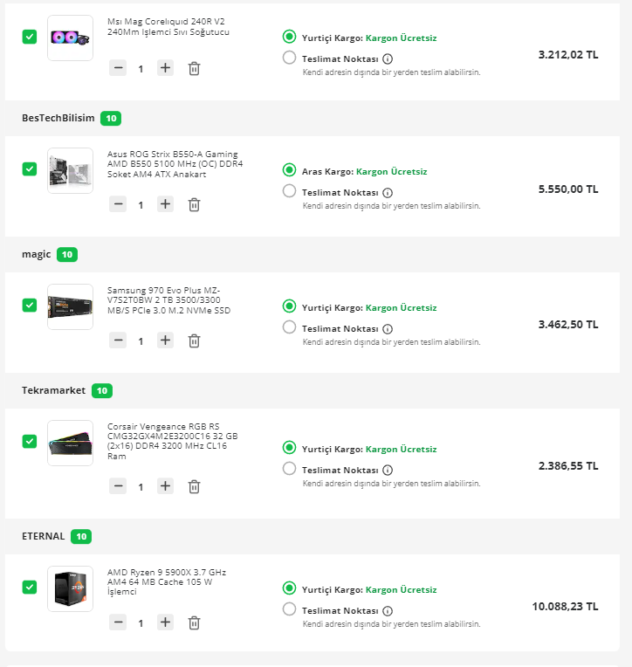
Task: Open info icon beside MSI cooler Teslimat Noktası
Action: click(388, 58)
